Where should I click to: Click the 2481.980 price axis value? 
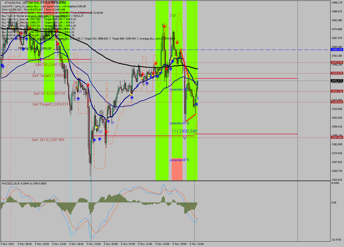pyautogui.click(x=337, y=20)
